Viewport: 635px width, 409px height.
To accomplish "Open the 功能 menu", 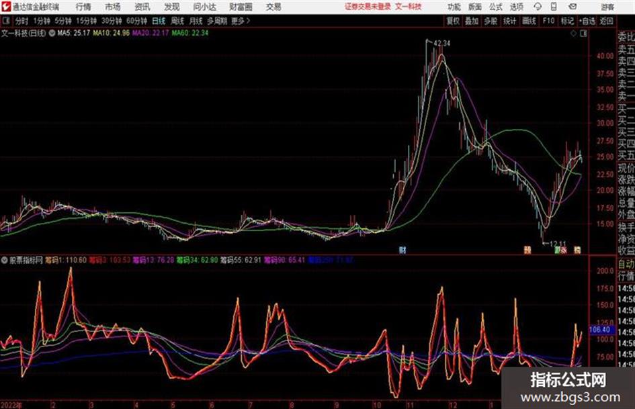I will click(454, 7).
